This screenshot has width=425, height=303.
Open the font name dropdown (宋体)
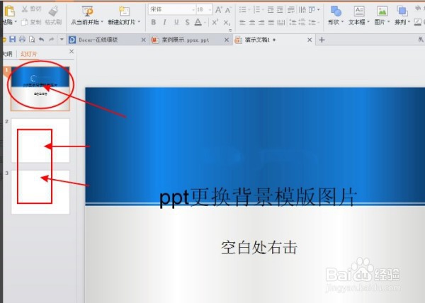[193, 10]
